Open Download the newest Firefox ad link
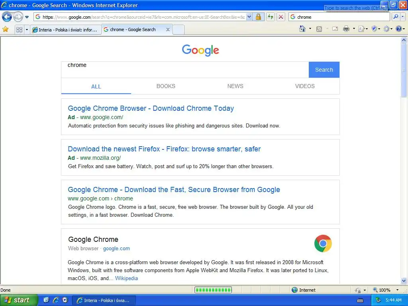This screenshot has height=306, width=408. click(164, 149)
